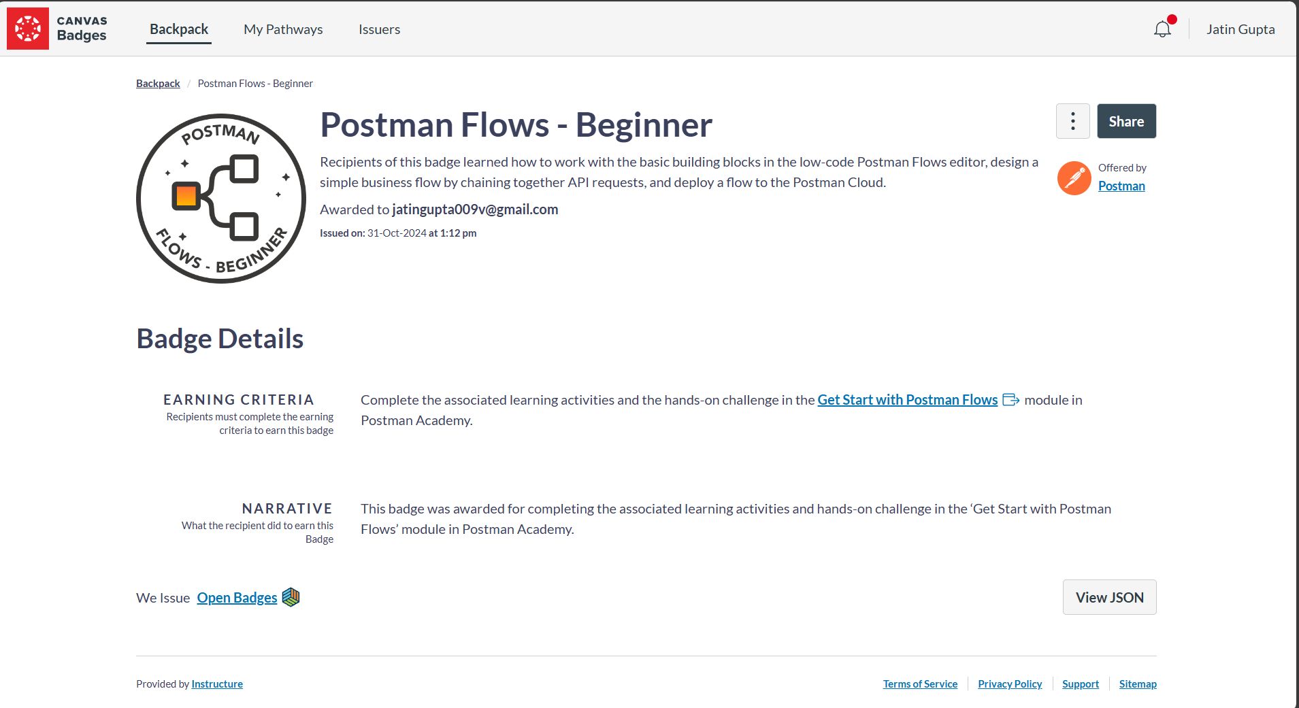Click the red notification indicator dot
This screenshot has height=708, width=1299.
click(1171, 20)
